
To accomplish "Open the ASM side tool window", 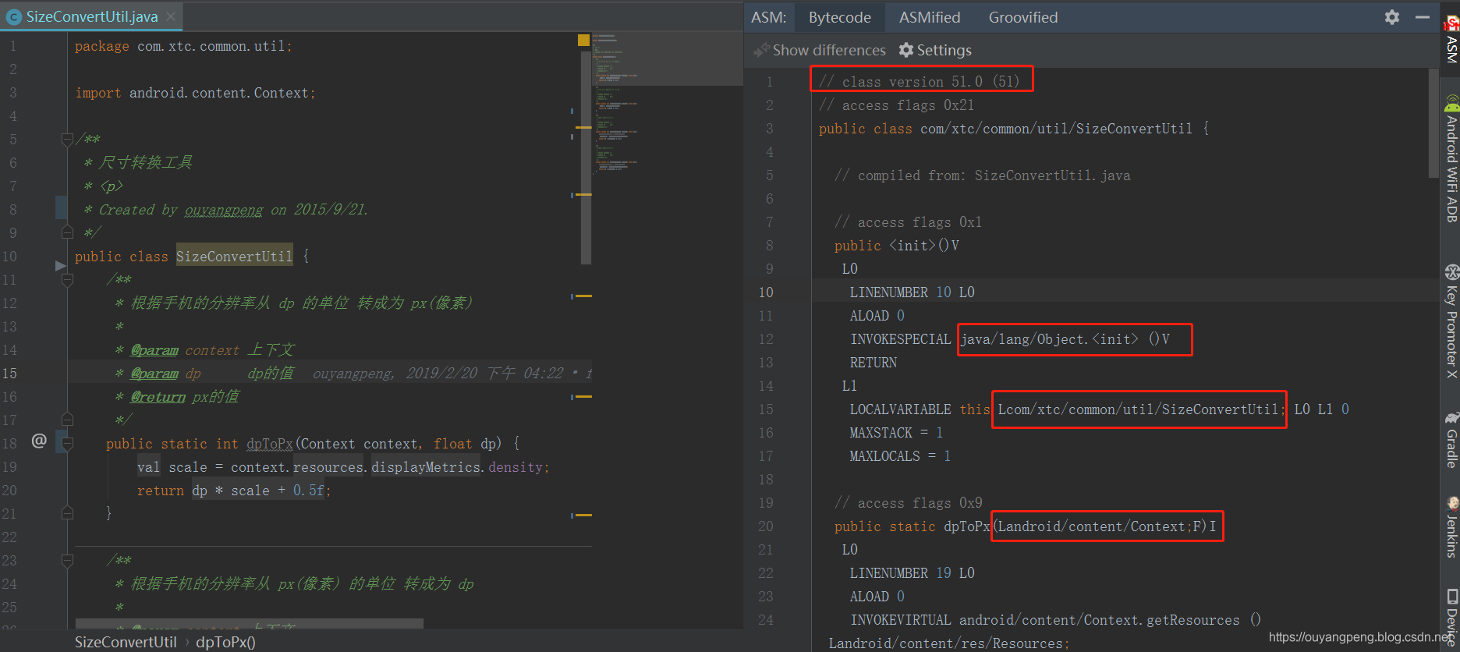I will tap(1451, 39).
